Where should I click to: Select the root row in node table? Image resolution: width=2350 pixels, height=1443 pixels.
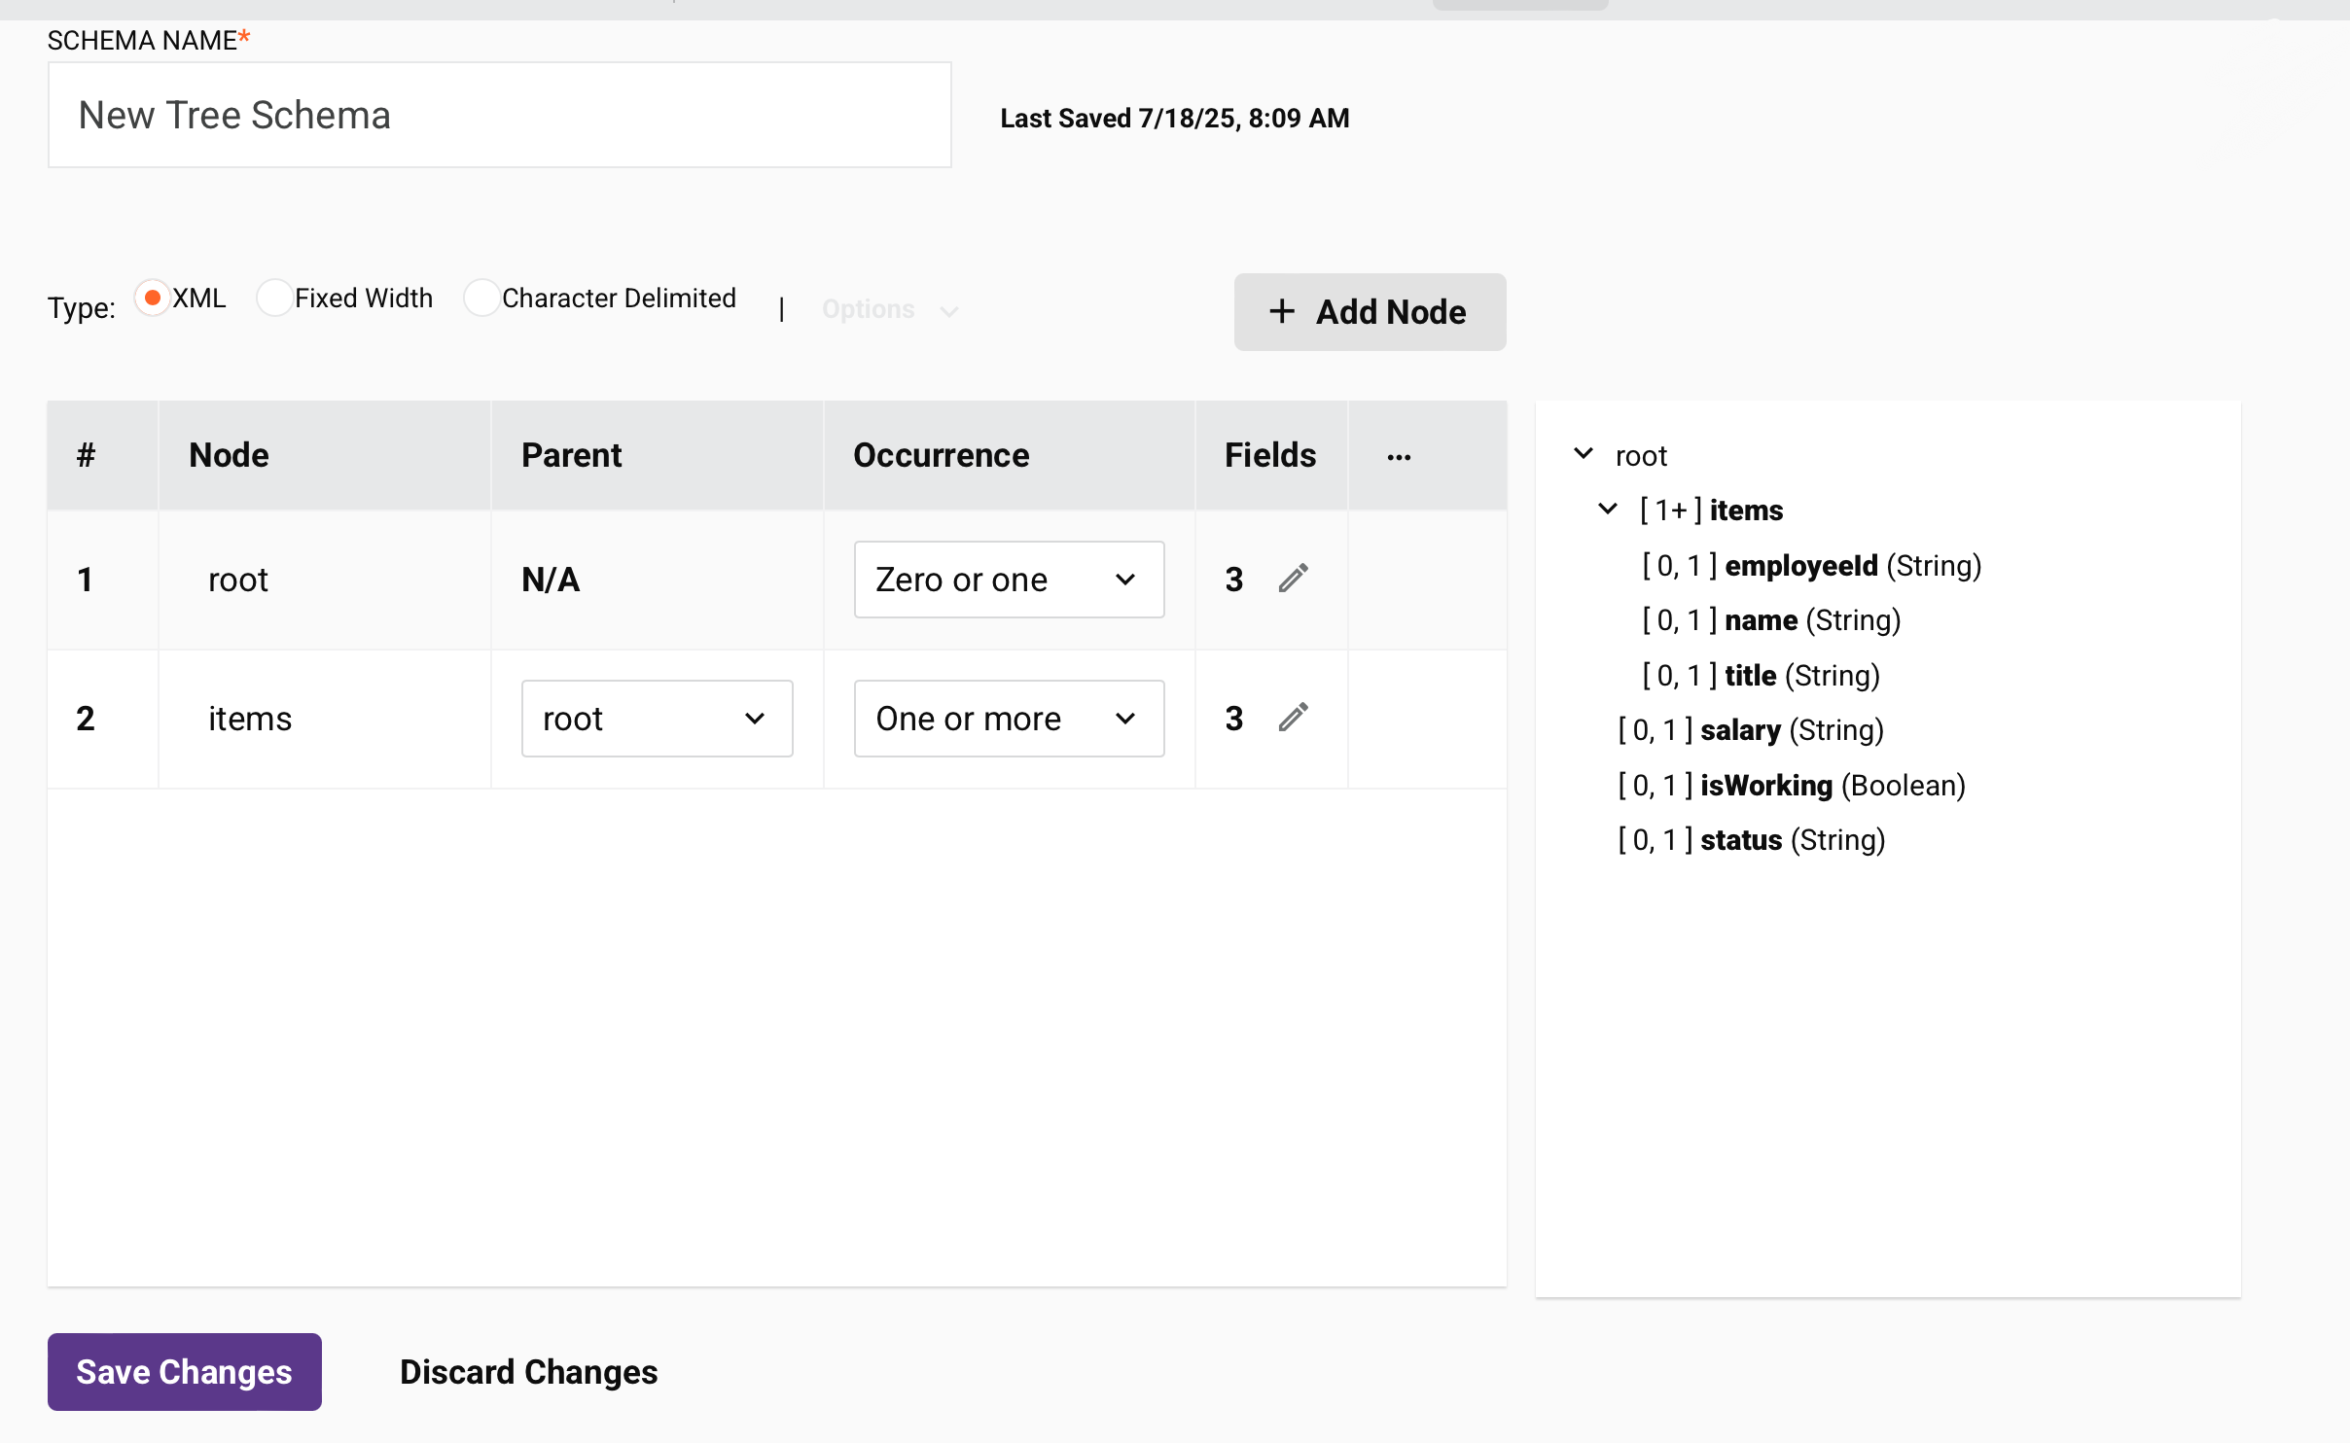(238, 580)
